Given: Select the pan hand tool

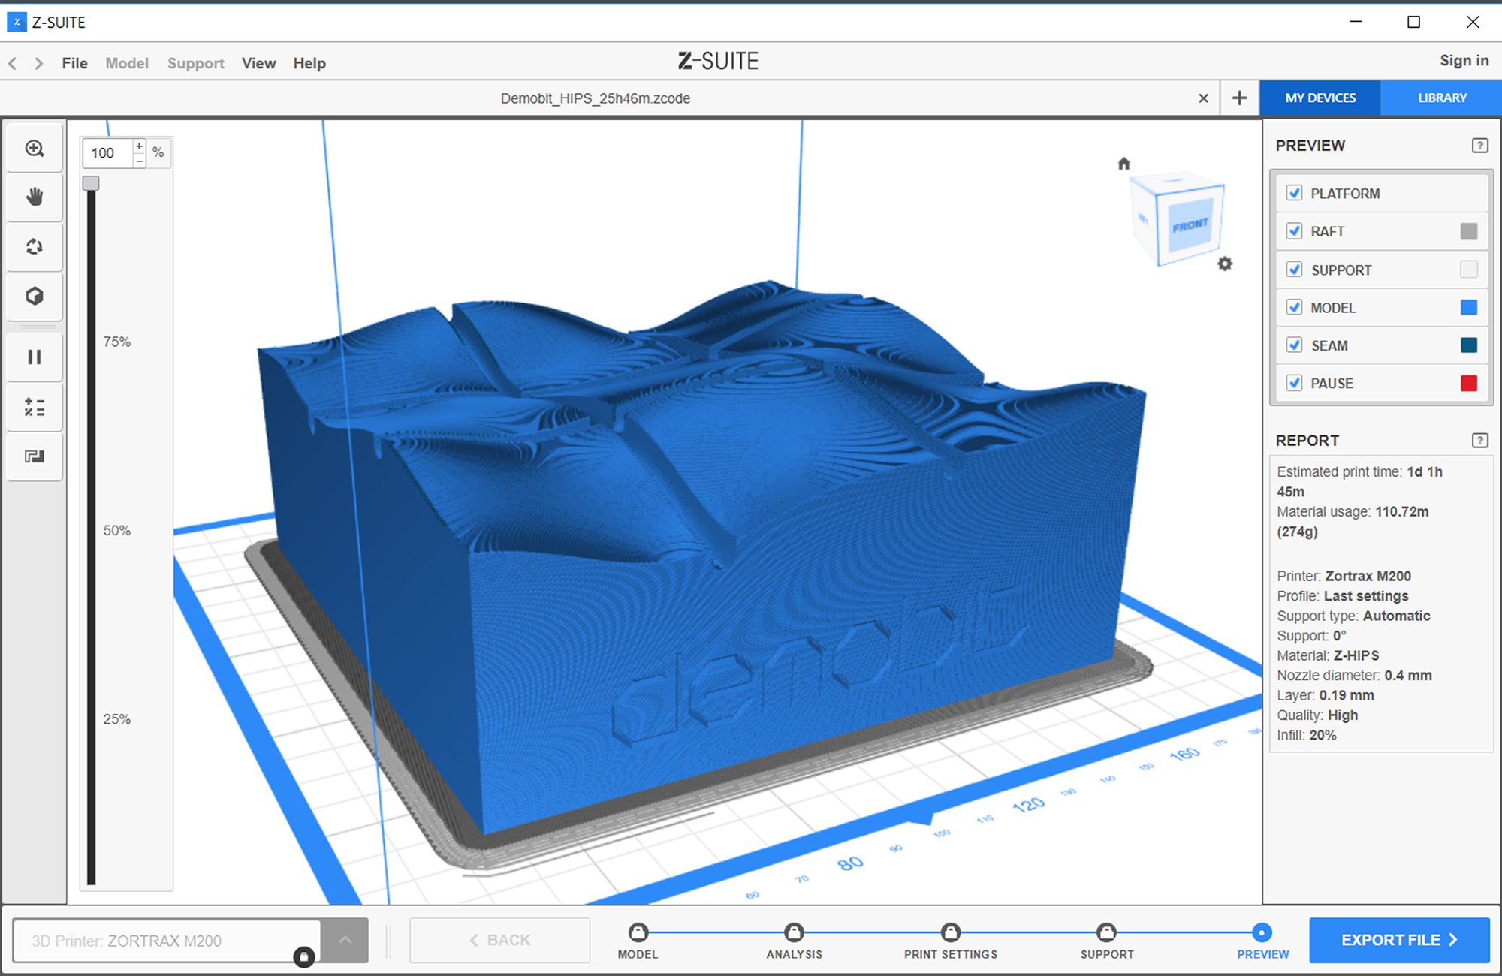Looking at the screenshot, I should tap(35, 197).
